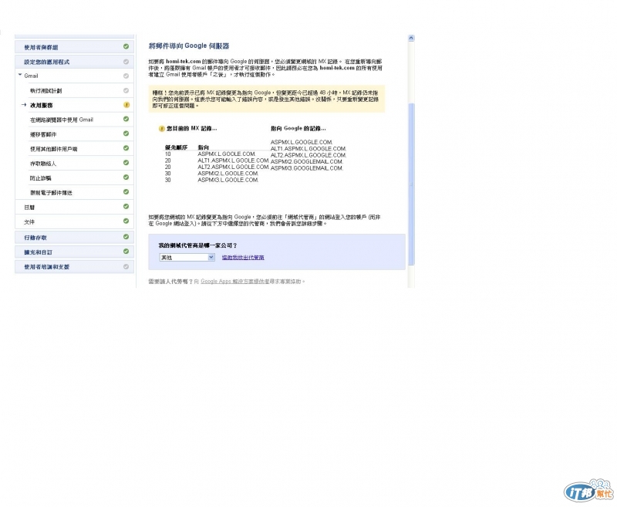Click the yellow MX warning message box

pos(267,99)
